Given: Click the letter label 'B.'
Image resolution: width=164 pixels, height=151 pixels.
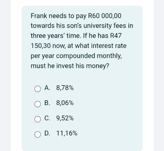Looking at the screenshot, I should (47, 103).
